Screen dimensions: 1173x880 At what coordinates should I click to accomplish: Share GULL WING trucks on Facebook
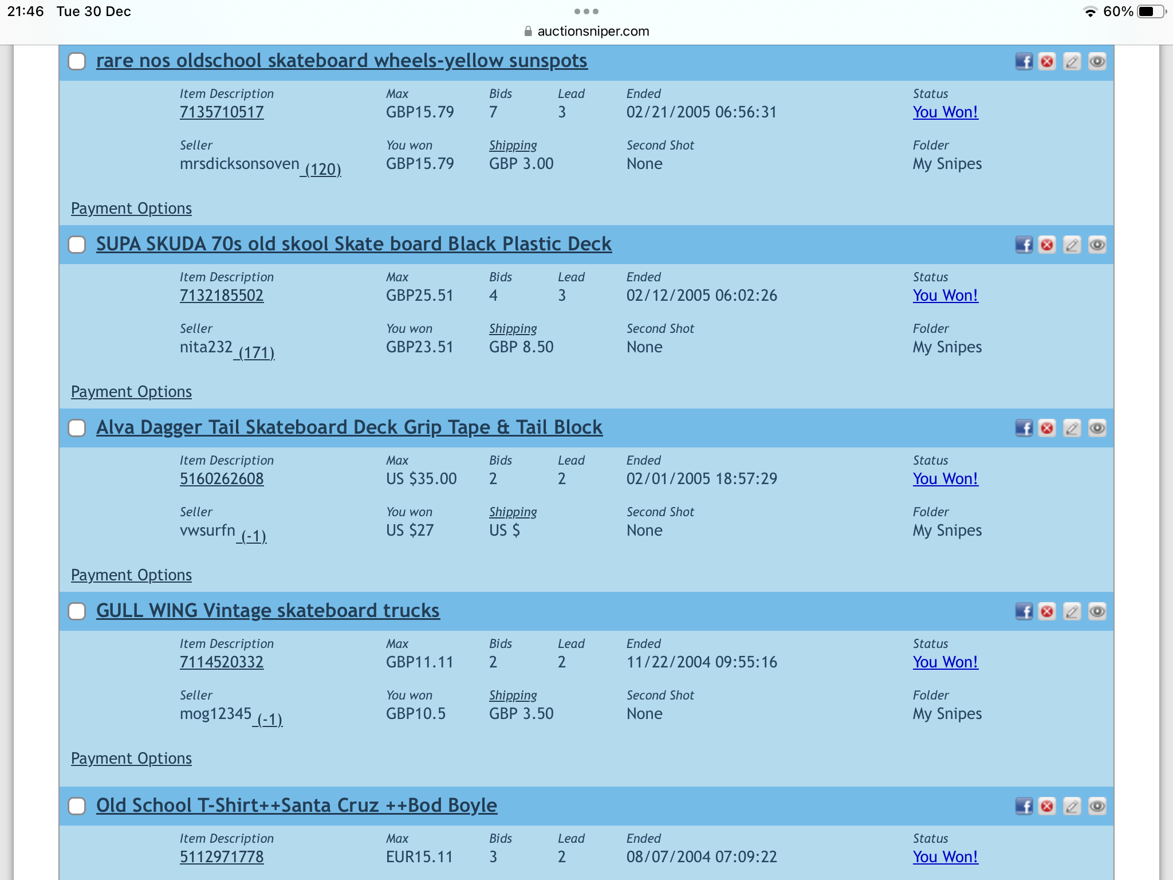click(1024, 611)
